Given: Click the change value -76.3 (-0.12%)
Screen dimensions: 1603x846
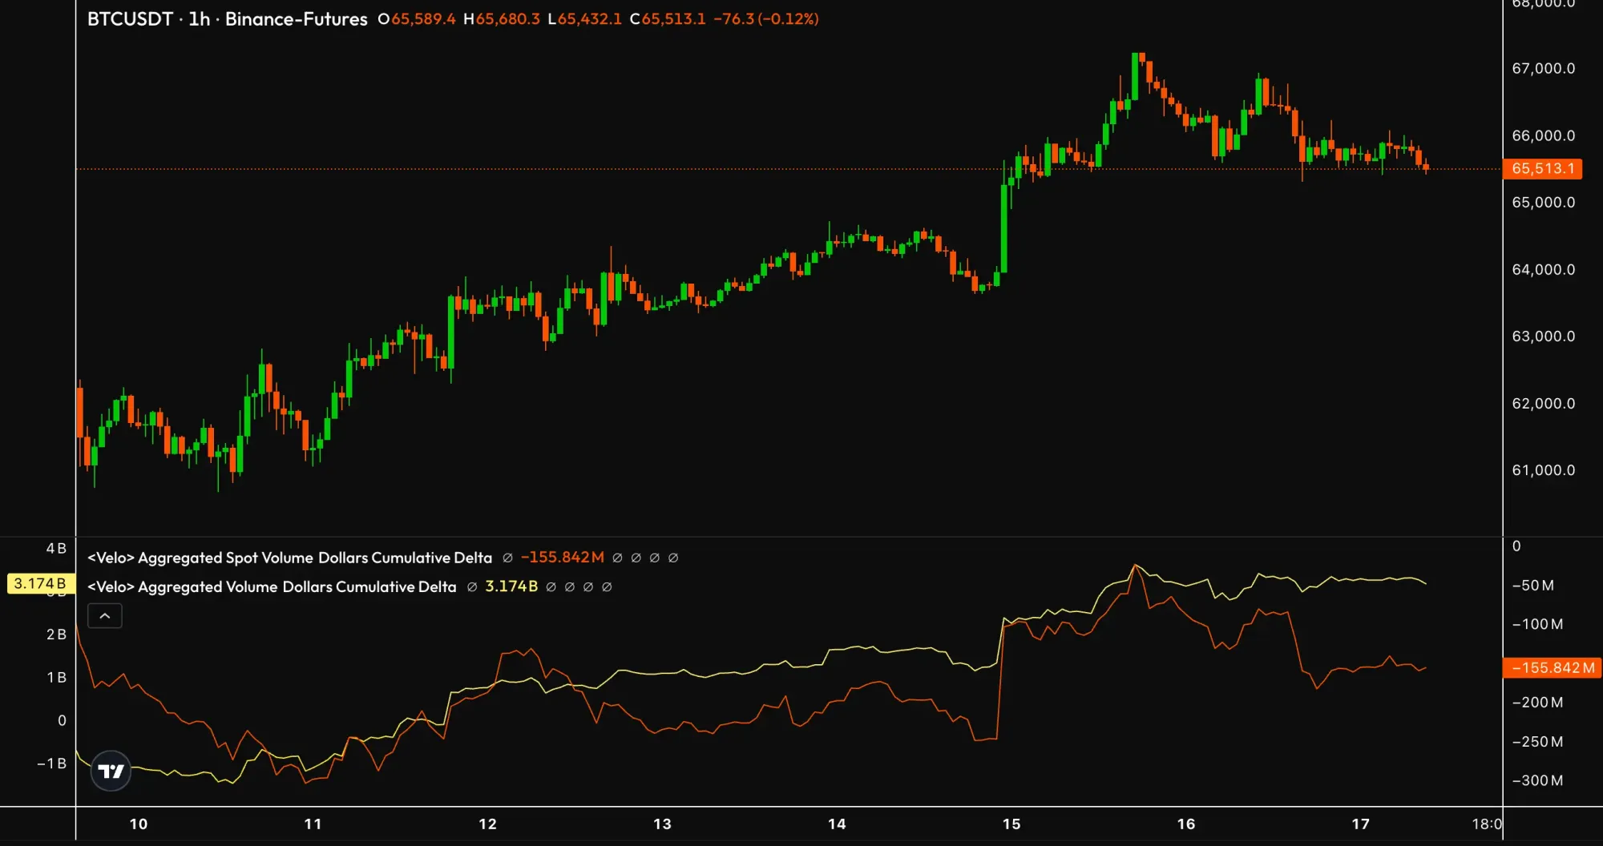Looking at the screenshot, I should (766, 19).
